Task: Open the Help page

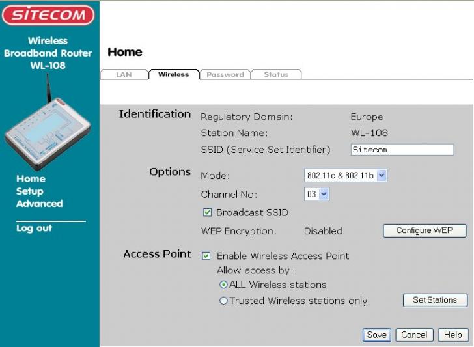Action: [x=453, y=335]
